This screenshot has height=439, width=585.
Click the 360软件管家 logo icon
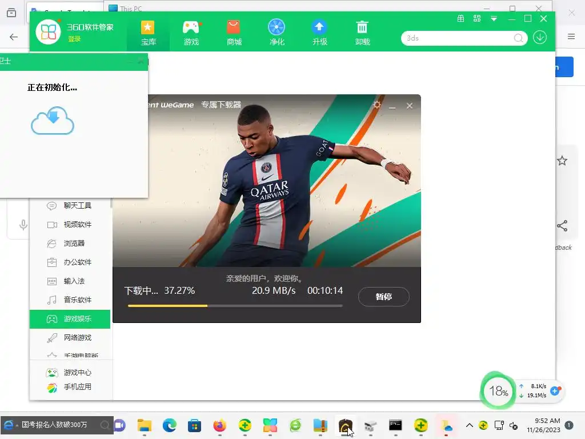pos(48,32)
